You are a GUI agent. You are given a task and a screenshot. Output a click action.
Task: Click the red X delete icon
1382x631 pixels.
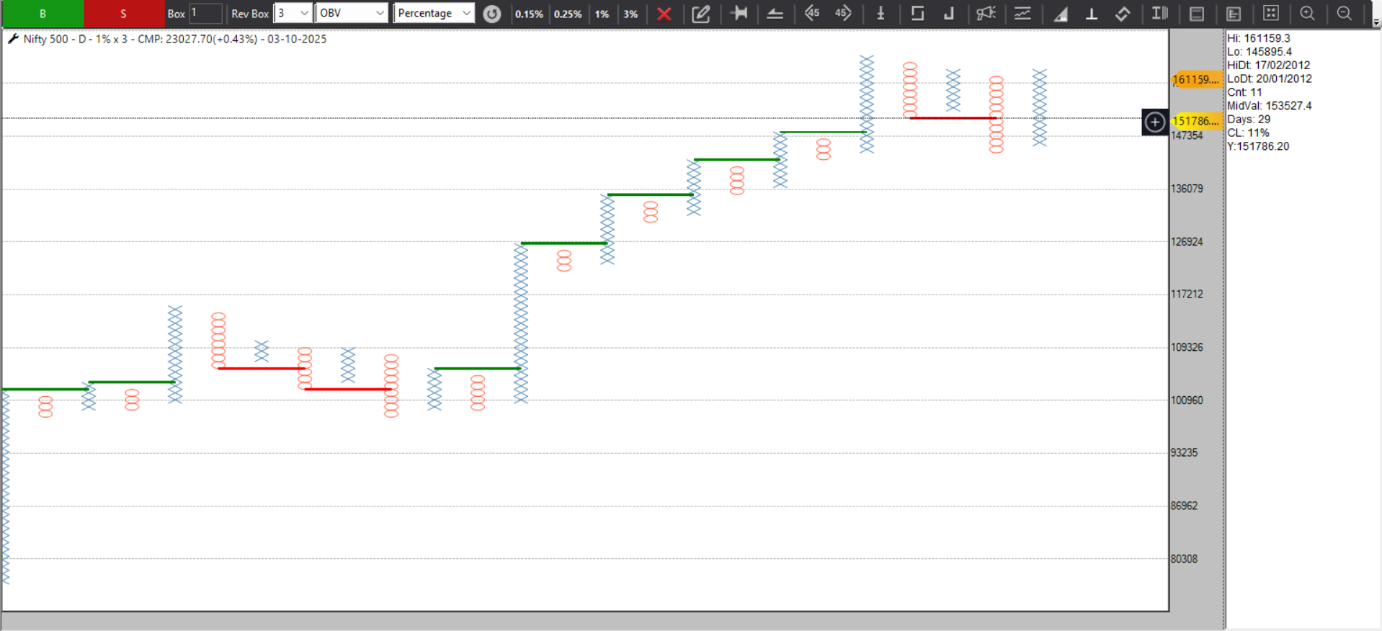tap(664, 14)
